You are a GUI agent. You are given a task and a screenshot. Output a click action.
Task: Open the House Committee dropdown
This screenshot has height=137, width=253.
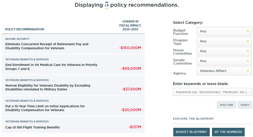coord(224,51)
